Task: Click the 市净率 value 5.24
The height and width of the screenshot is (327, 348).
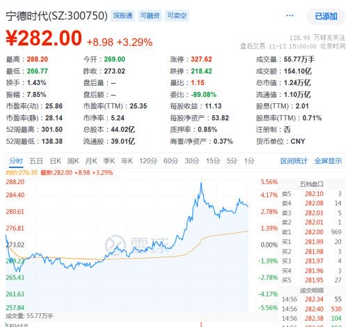Action: [x=118, y=118]
